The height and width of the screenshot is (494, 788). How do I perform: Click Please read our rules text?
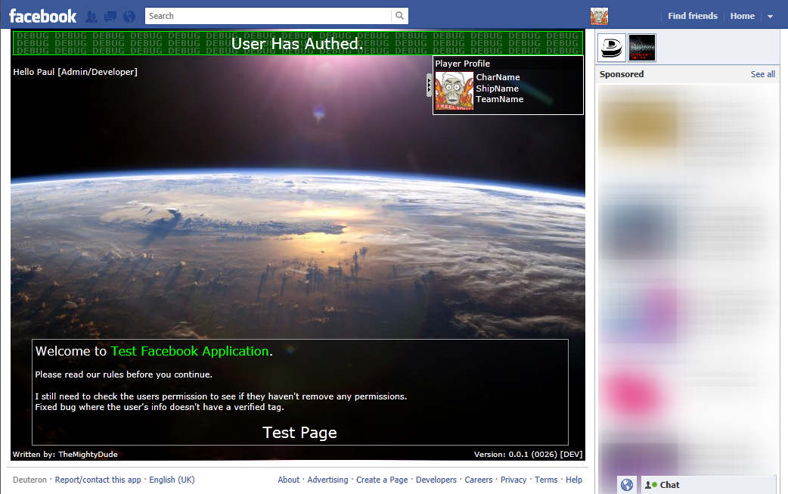123,374
